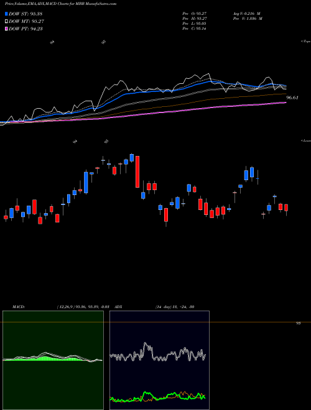Click the ADX (14 day) values text

pyautogui.click(x=174, y=307)
